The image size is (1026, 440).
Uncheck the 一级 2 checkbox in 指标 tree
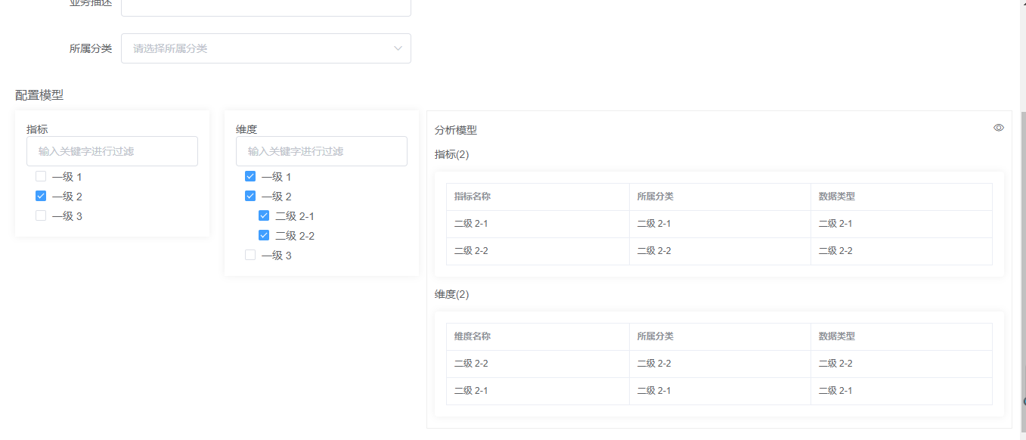click(x=41, y=196)
